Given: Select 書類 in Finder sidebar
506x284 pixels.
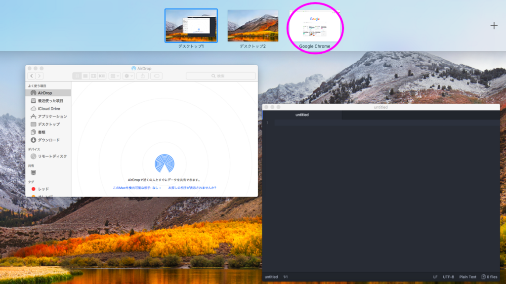Looking at the screenshot, I should tap(48, 132).
